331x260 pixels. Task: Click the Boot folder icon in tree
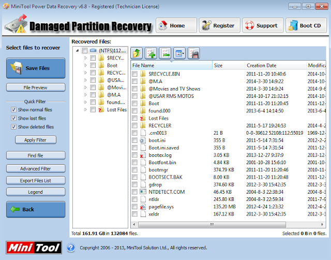point(101,65)
